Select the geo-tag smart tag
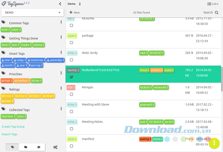The width and height of the screenshot is (223, 152). [36, 65]
